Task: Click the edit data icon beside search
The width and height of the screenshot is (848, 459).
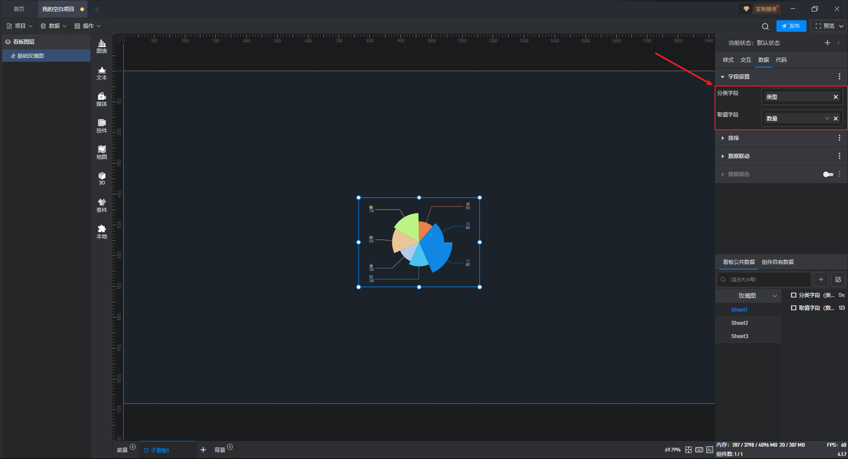Action: pyautogui.click(x=838, y=279)
